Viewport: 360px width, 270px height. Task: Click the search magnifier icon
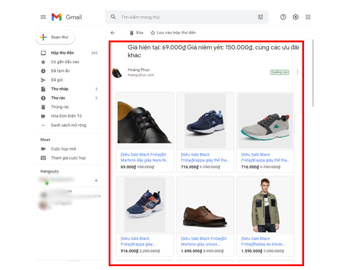click(x=113, y=17)
